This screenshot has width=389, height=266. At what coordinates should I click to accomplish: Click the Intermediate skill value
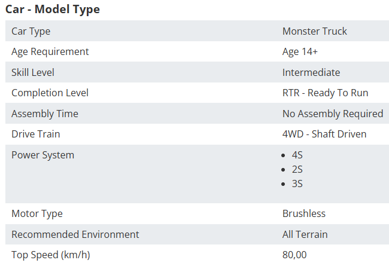pyautogui.click(x=311, y=72)
